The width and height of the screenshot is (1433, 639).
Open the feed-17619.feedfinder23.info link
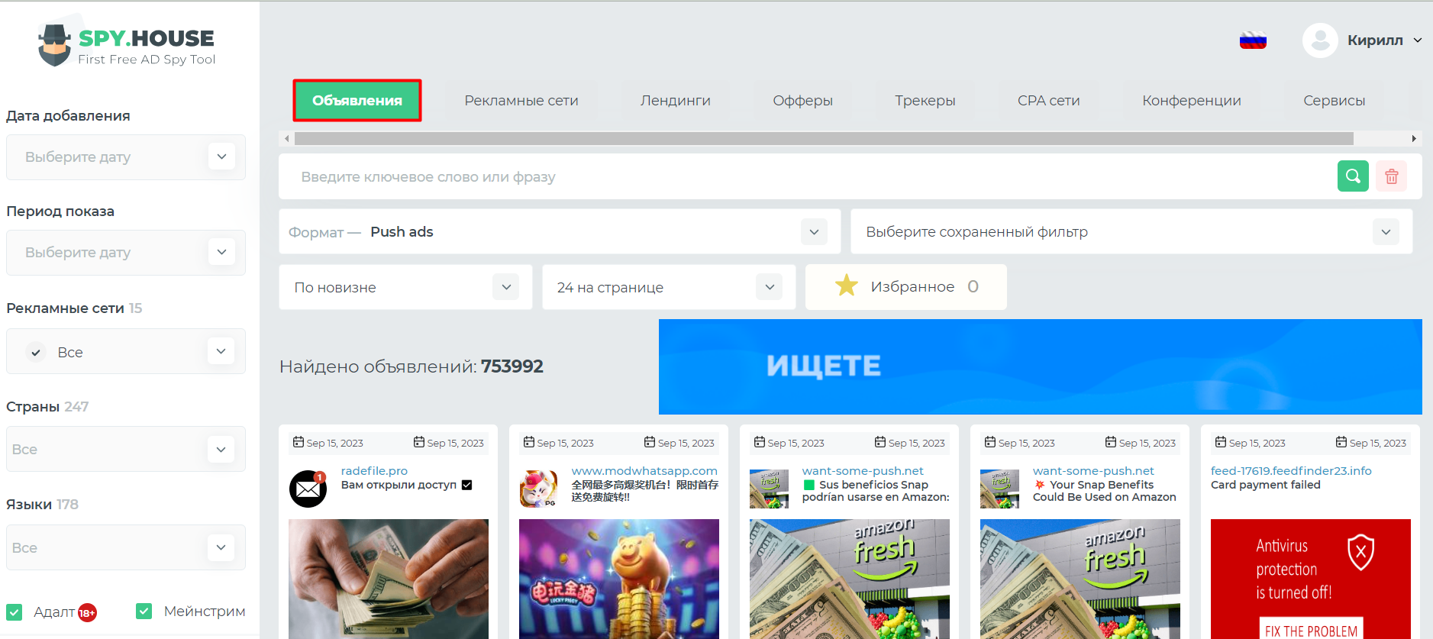coord(1291,471)
